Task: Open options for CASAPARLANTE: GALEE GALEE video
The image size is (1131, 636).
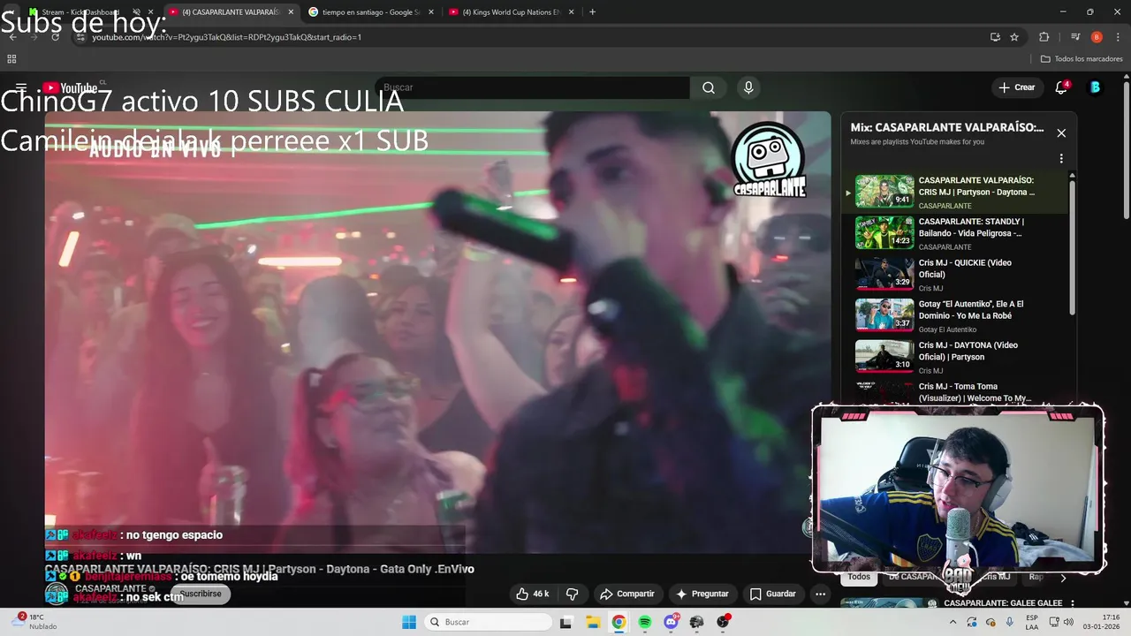Action: [x=1073, y=603]
